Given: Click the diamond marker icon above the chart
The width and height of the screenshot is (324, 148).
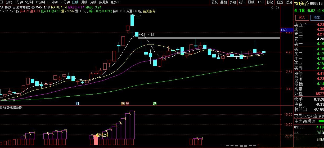Looking at the screenshot, I should (273, 8).
